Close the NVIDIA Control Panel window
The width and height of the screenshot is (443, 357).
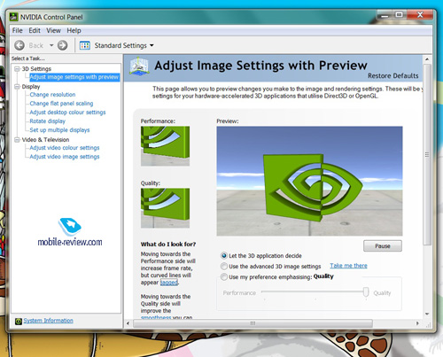(420, 15)
